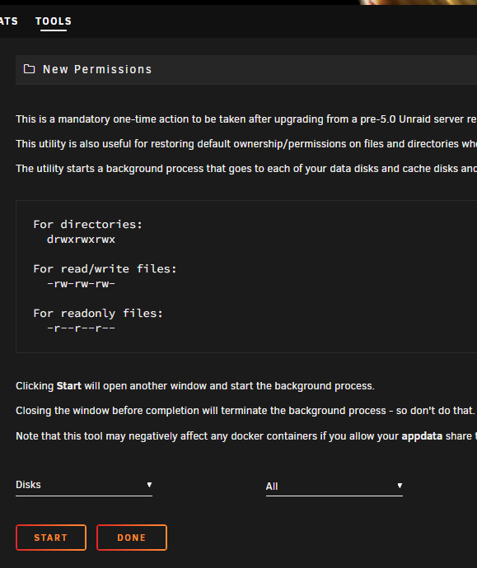Click the arrow on the Disks dropdown
Screen dimensions: 477x568
149,485
